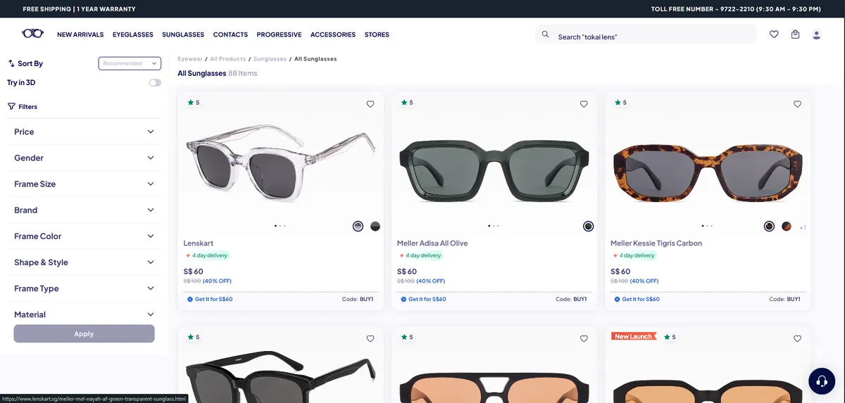Viewport: 845px width, 403px height.
Task: Add Meller Adisa All Olive to wishlist
Action: pyautogui.click(x=584, y=104)
